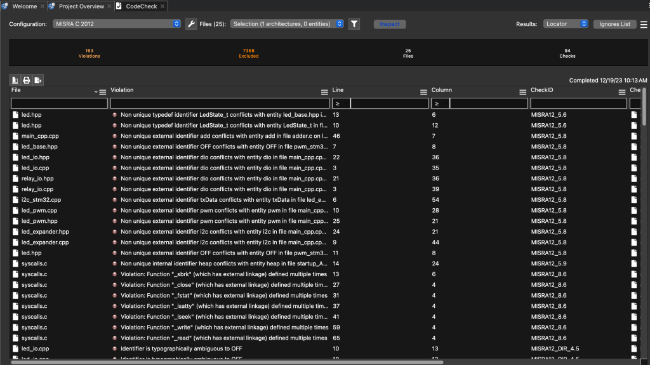This screenshot has height=365, width=650.
Task: Click the vertical scrollbar on right
Action: click(644, 107)
